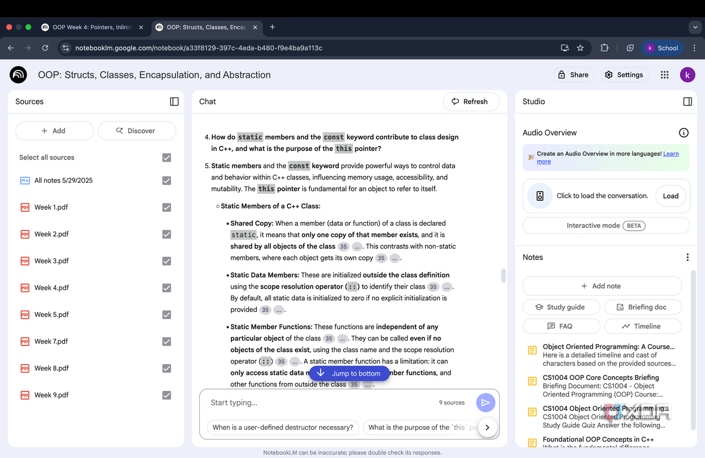Open Settings menu

point(624,75)
